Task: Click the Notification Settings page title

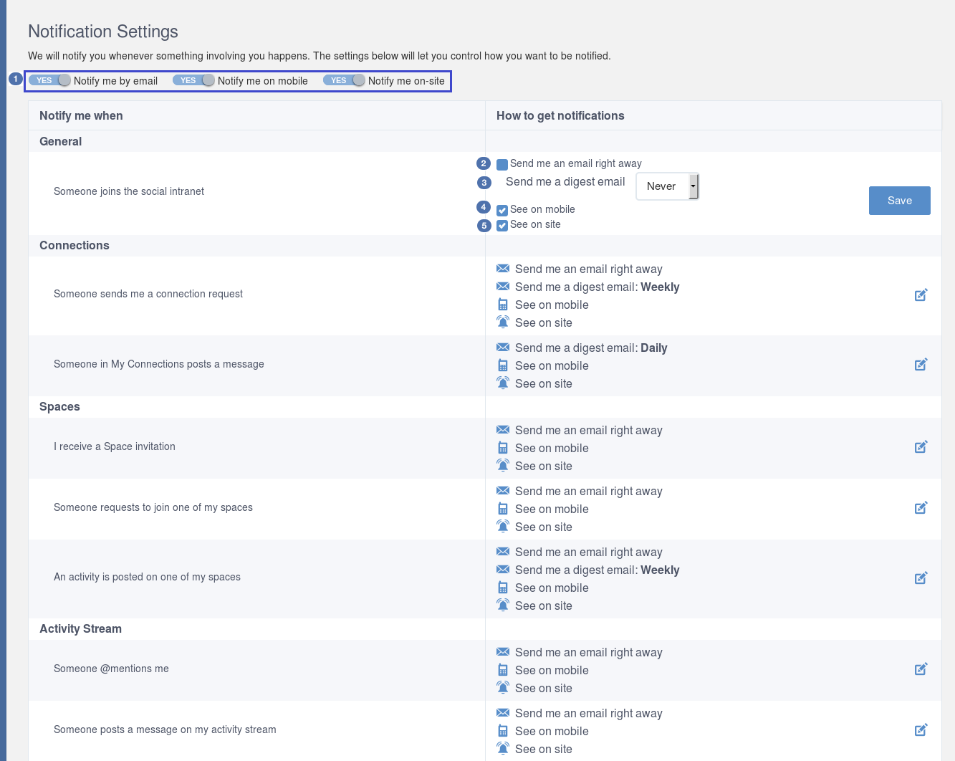Action: 103,32
